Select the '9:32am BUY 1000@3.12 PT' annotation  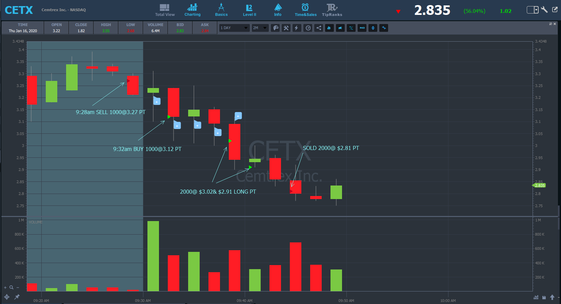pos(147,149)
